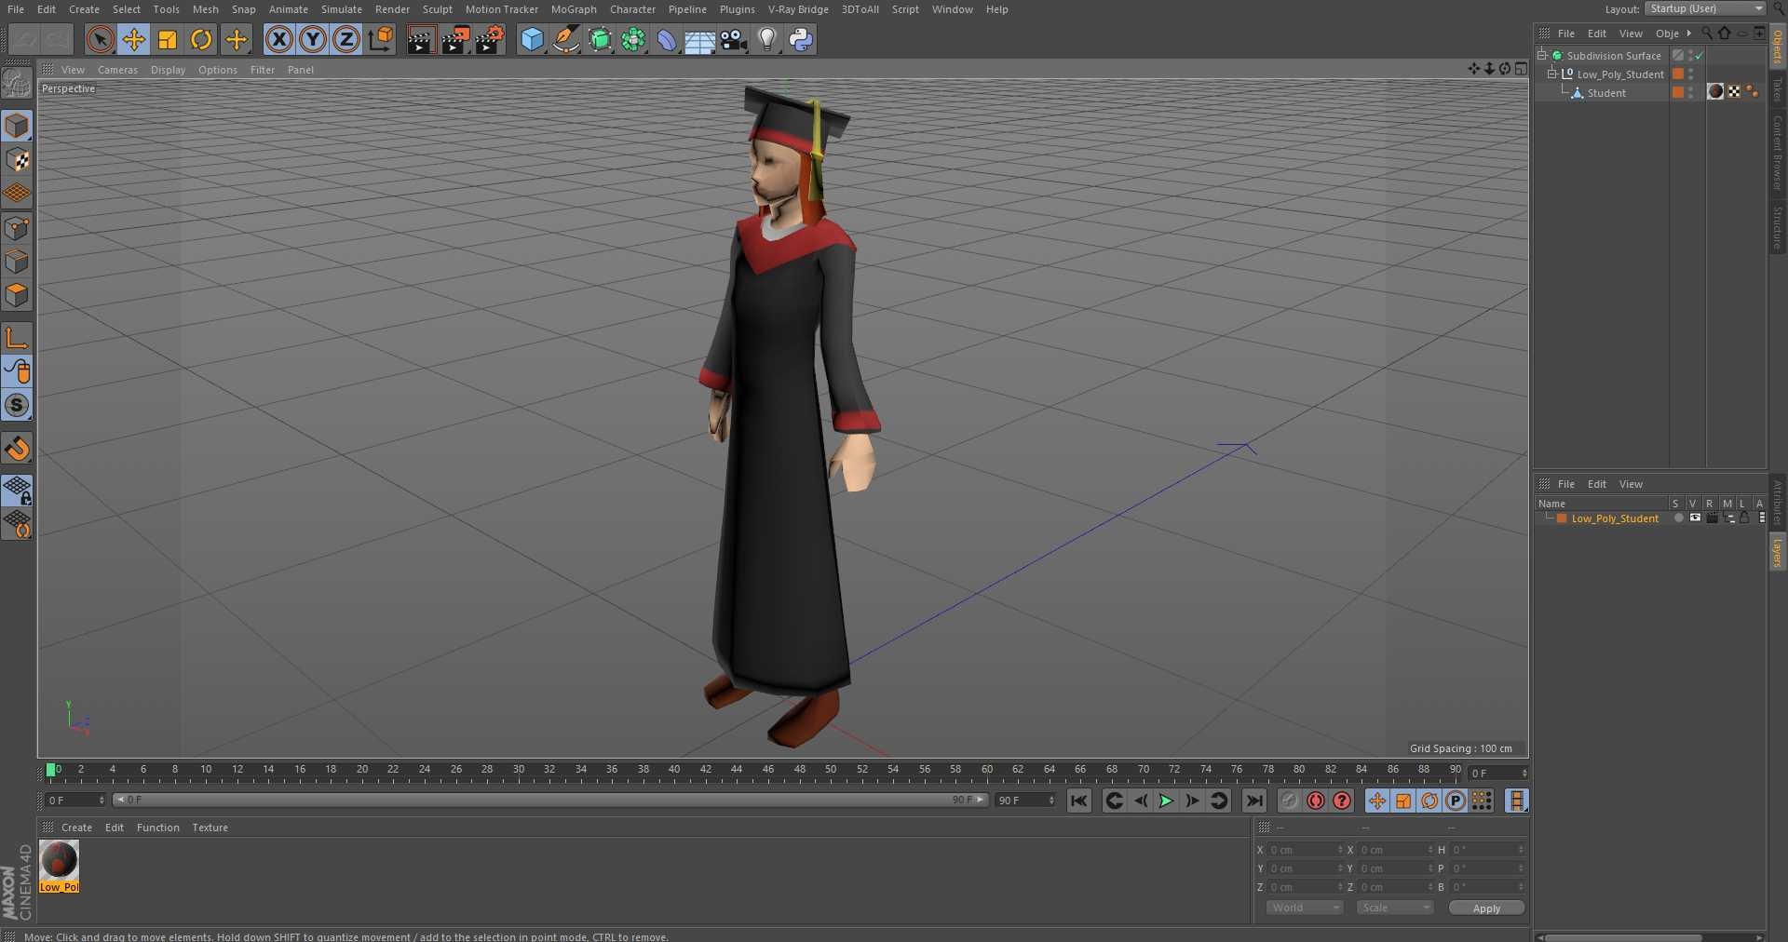Open Scale mode dropdown
Screen dimensions: 1788x942
[x=1394, y=908]
